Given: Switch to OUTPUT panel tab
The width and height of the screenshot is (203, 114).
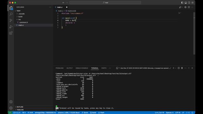Looking at the screenshot, I should [x=69, y=68].
